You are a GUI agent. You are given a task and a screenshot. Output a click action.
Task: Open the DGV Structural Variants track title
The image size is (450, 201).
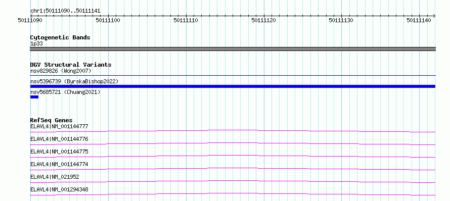[x=71, y=65]
